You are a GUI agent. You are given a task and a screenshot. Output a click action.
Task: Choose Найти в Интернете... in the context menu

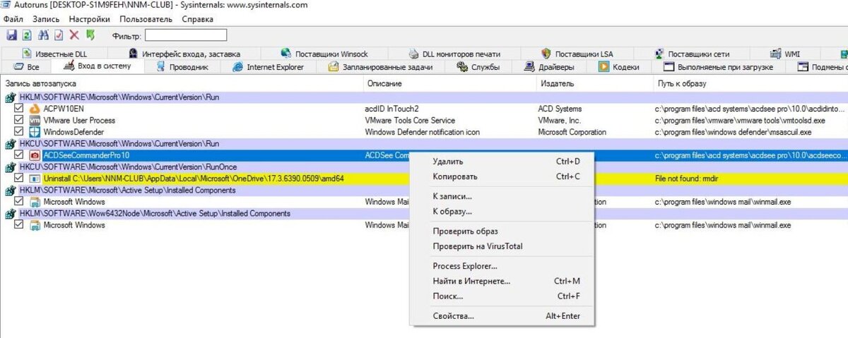(x=502, y=281)
